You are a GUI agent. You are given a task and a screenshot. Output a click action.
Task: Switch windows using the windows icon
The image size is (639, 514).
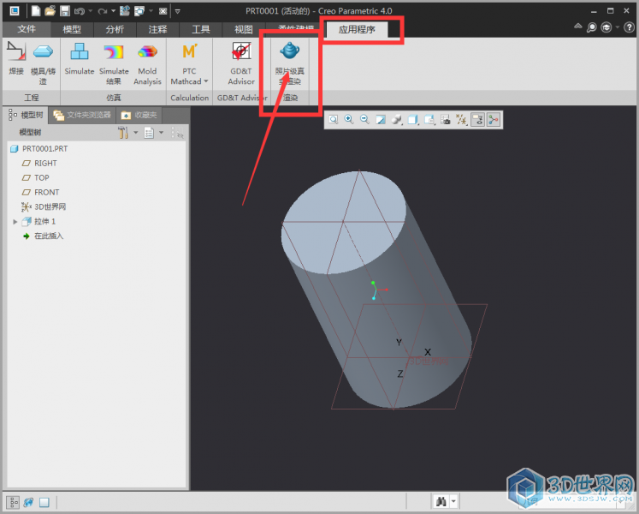(139, 11)
